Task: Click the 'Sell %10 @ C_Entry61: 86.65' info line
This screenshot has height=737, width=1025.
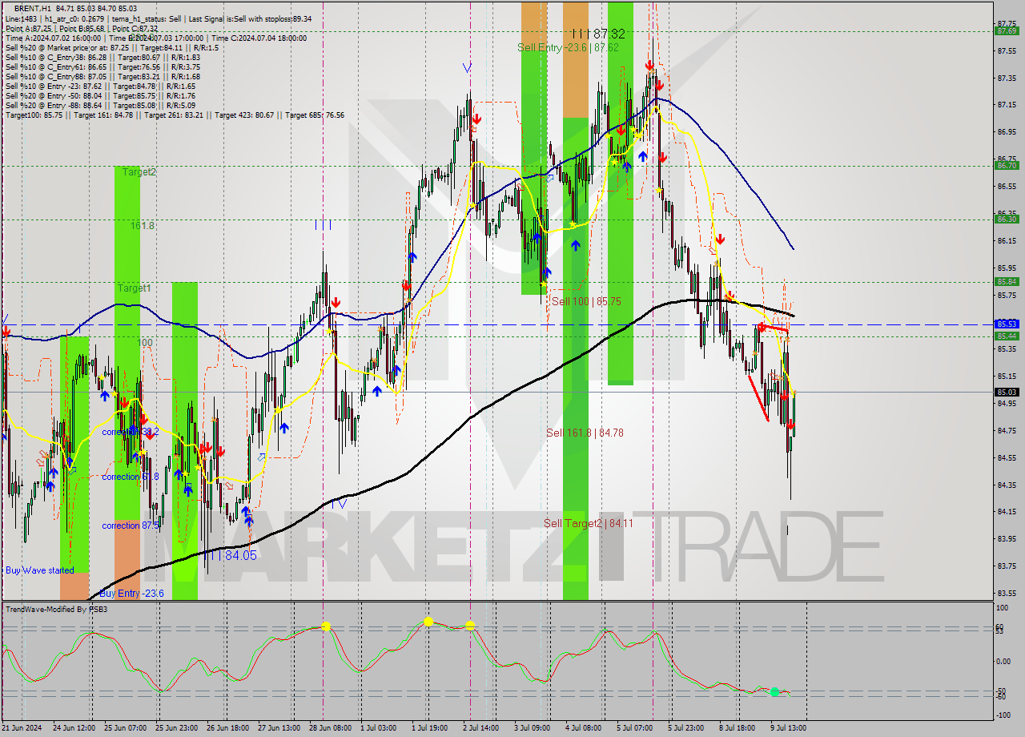Action: (x=103, y=66)
